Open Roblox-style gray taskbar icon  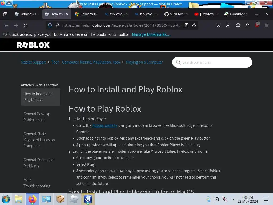coord(74,199)
